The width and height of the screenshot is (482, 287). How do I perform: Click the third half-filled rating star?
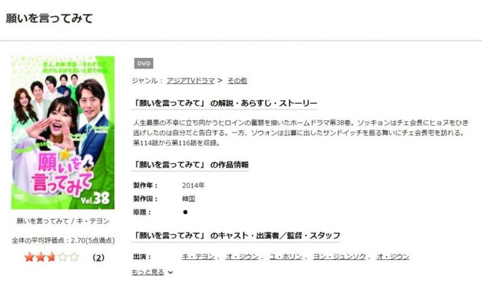[x=51, y=257]
